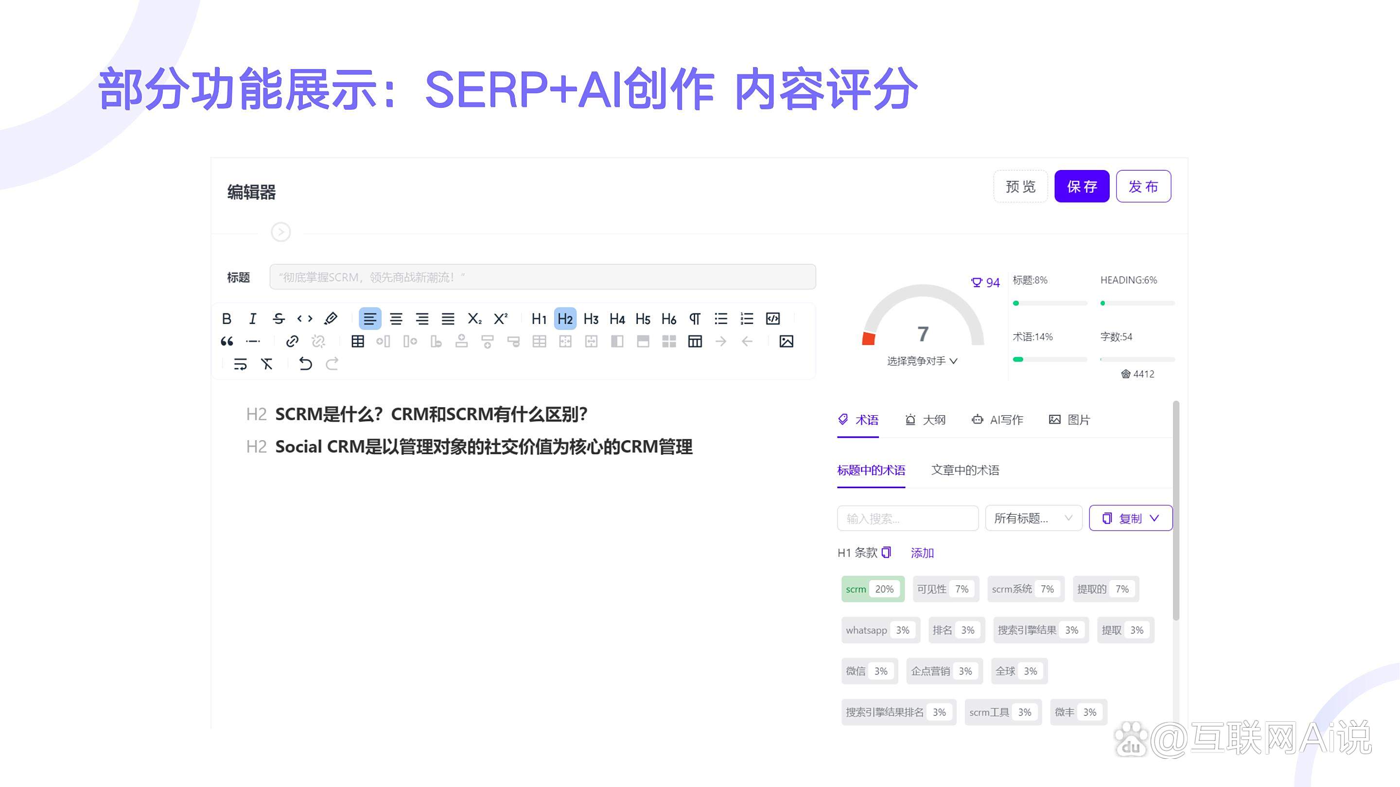This screenshot has height=787, width=1400.
Task: Open the 选择竞争对手 dropdown
Action: pyautogui.click(x=922, y=360)
